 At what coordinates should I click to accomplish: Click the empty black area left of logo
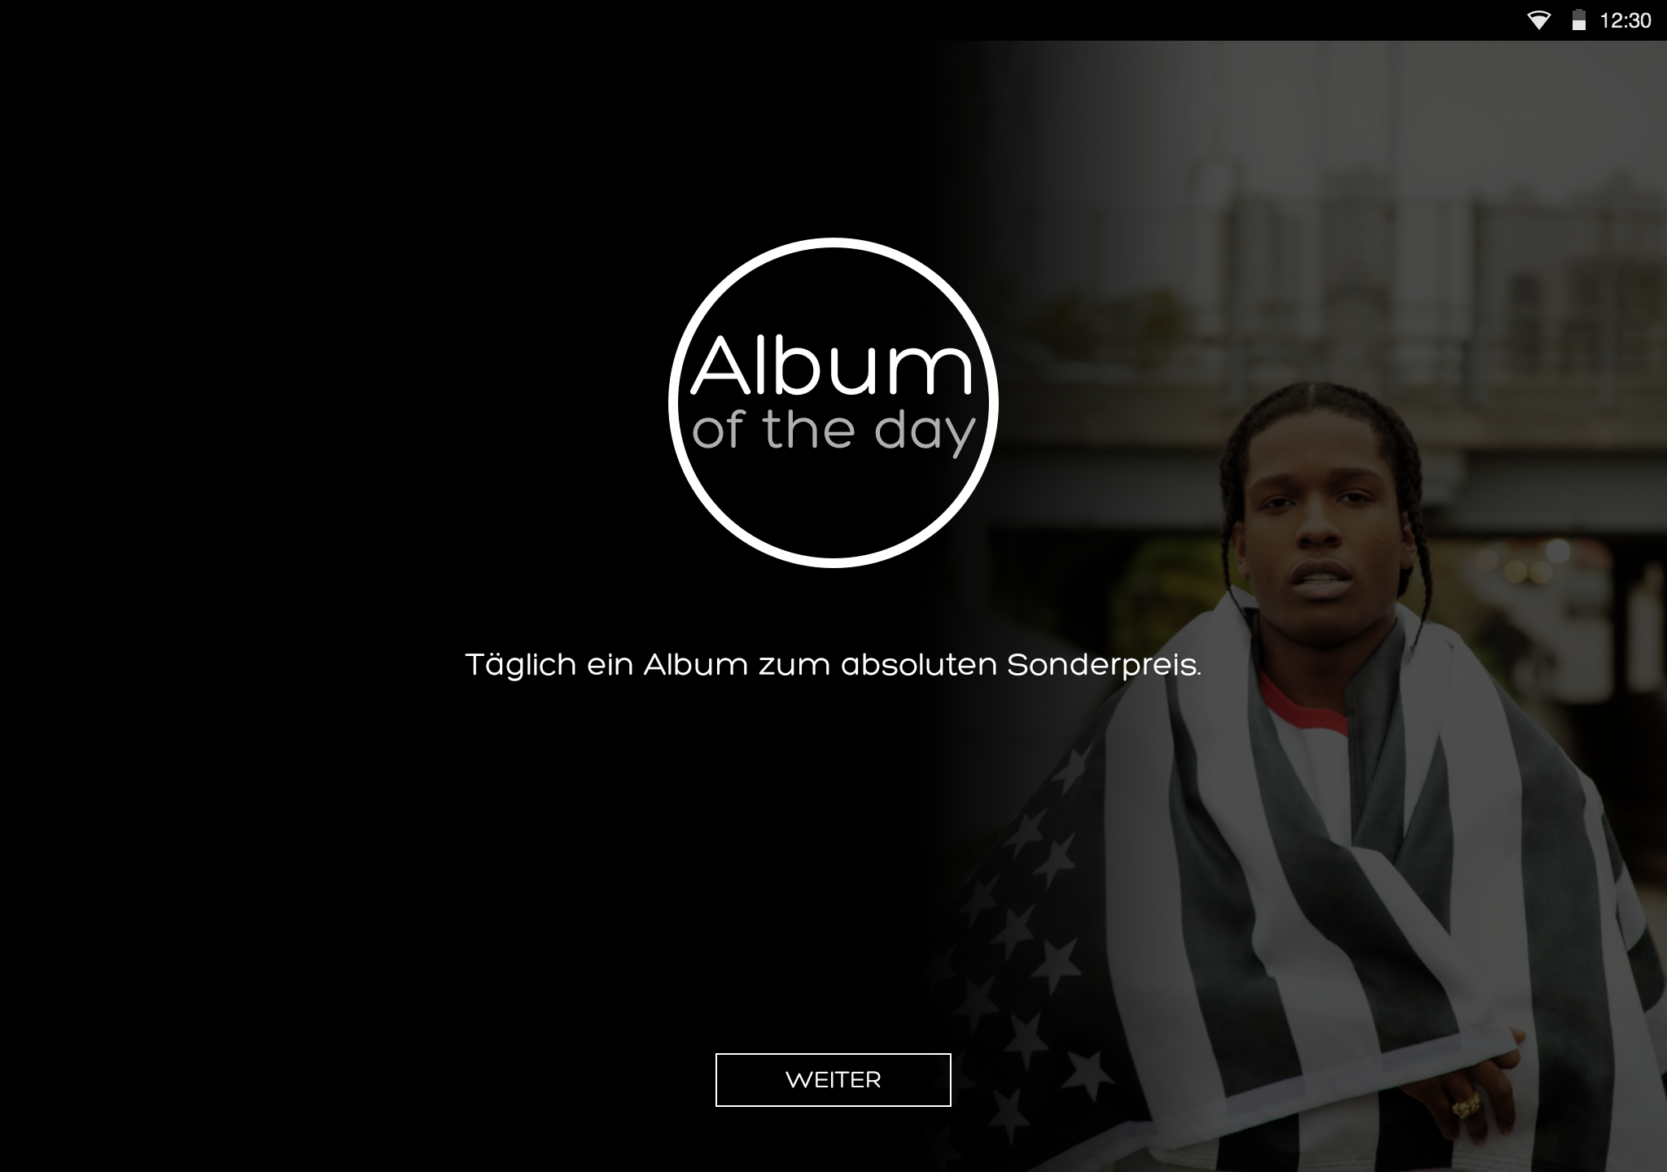click(326, 402)
